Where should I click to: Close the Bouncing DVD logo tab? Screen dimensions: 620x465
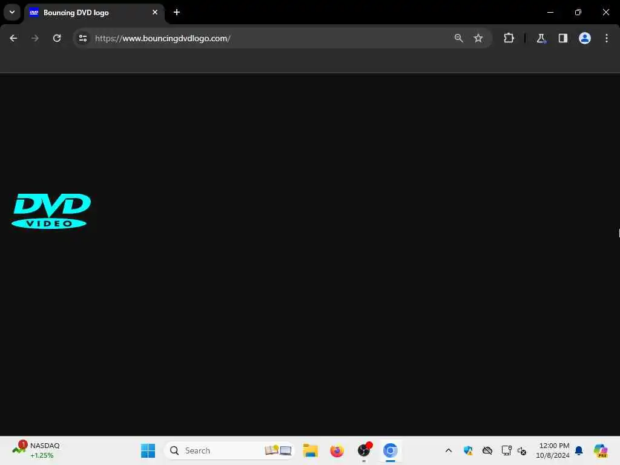click(x=155, y=12)
